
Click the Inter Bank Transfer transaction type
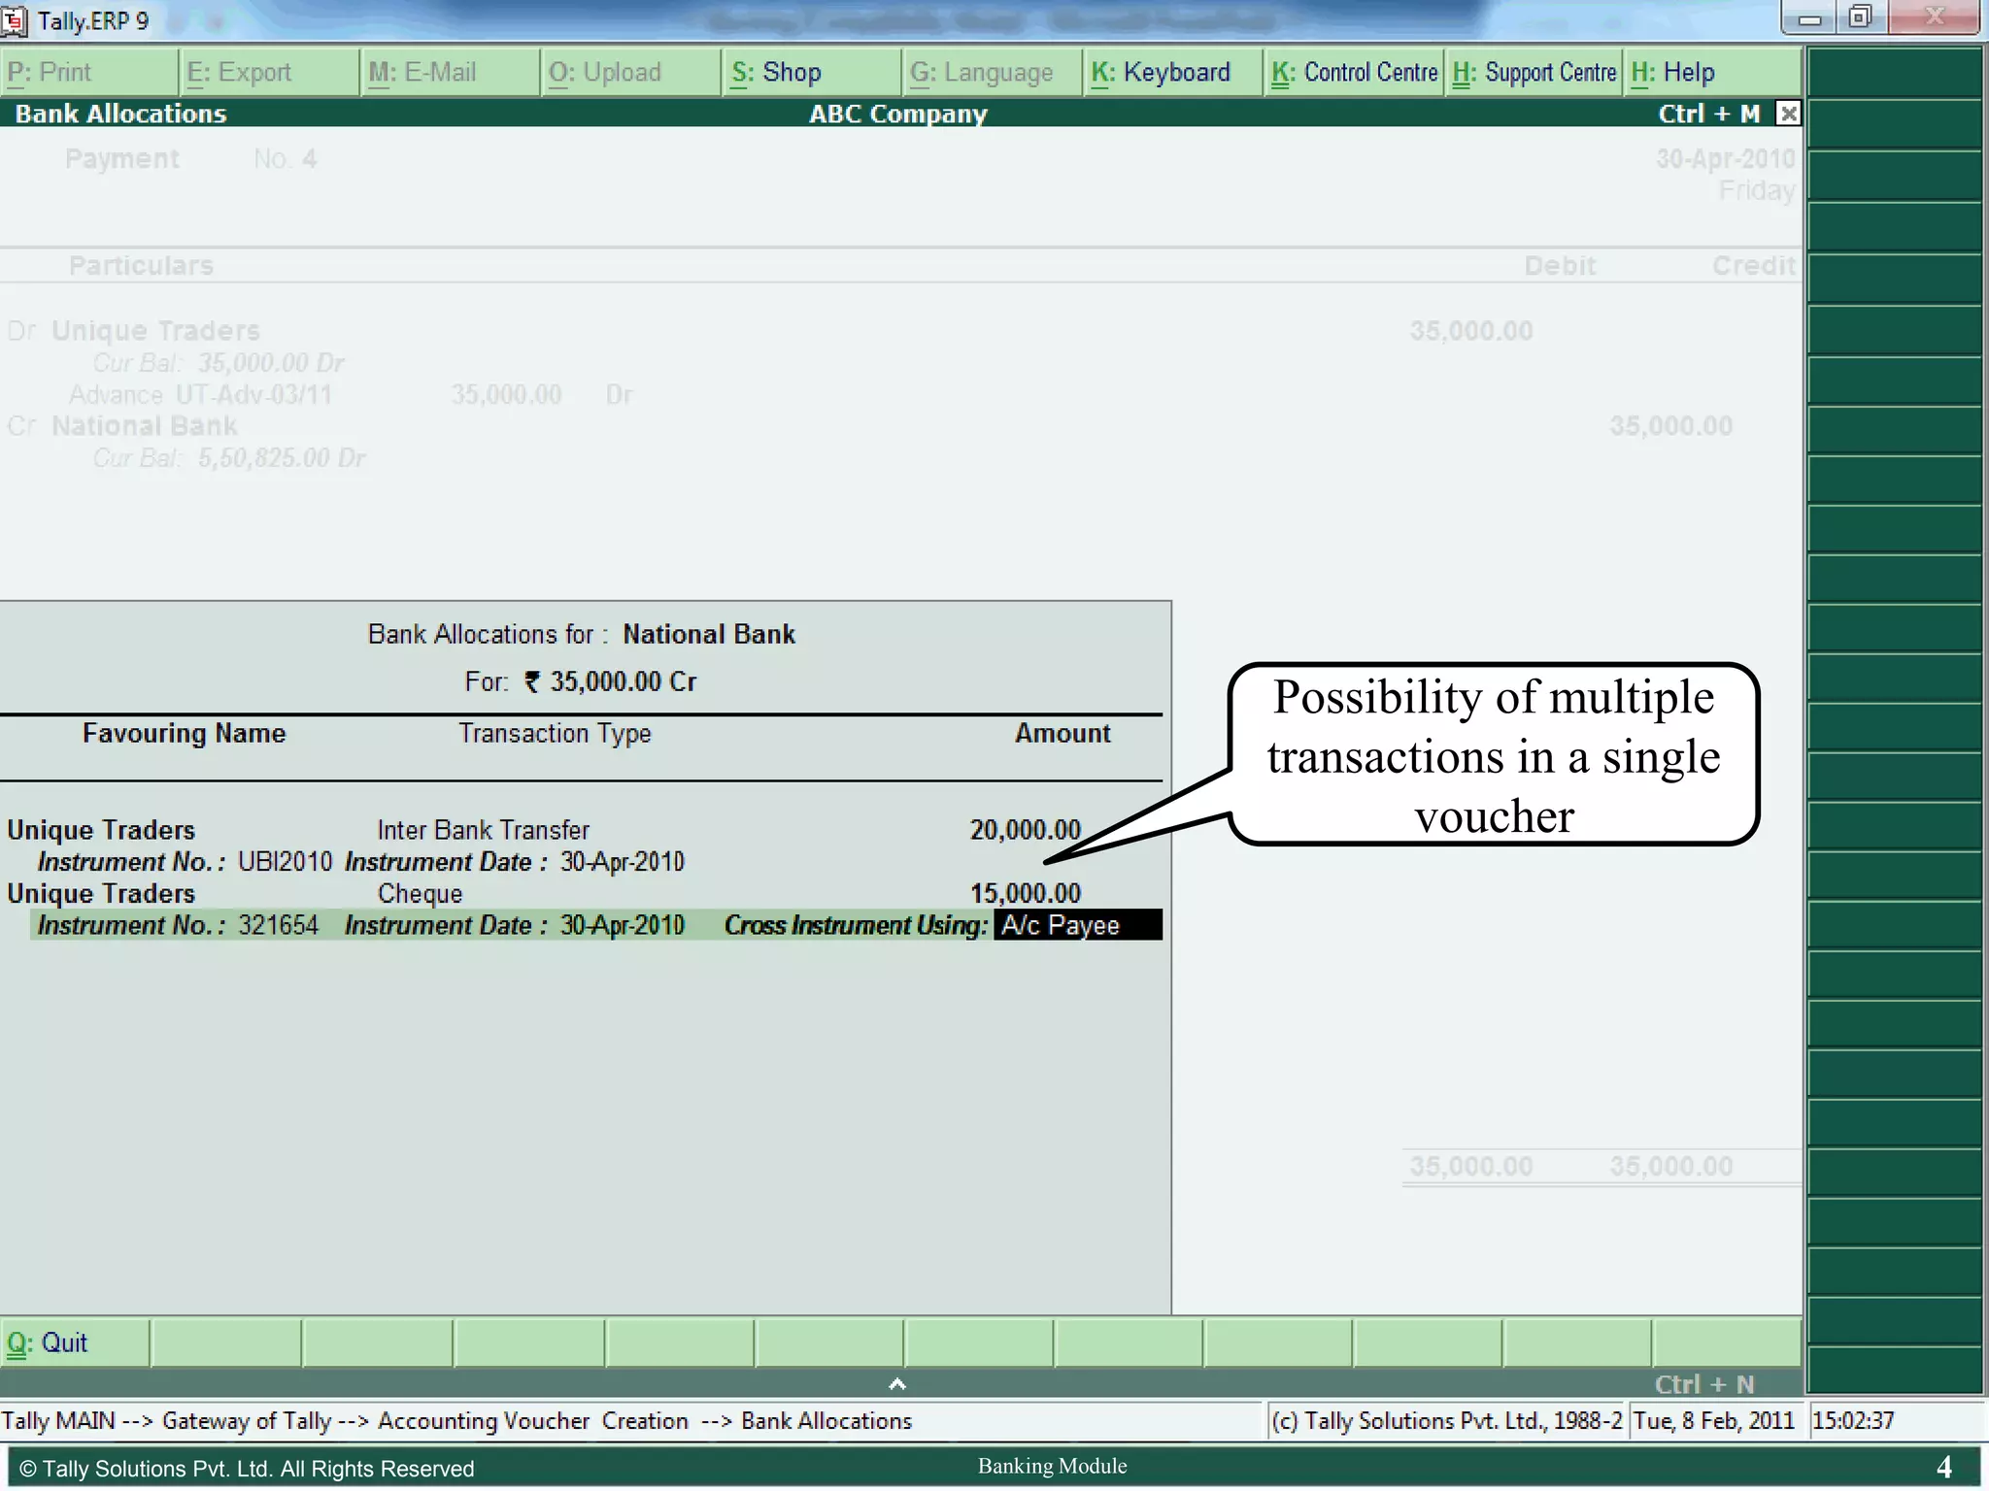(483, 830)
